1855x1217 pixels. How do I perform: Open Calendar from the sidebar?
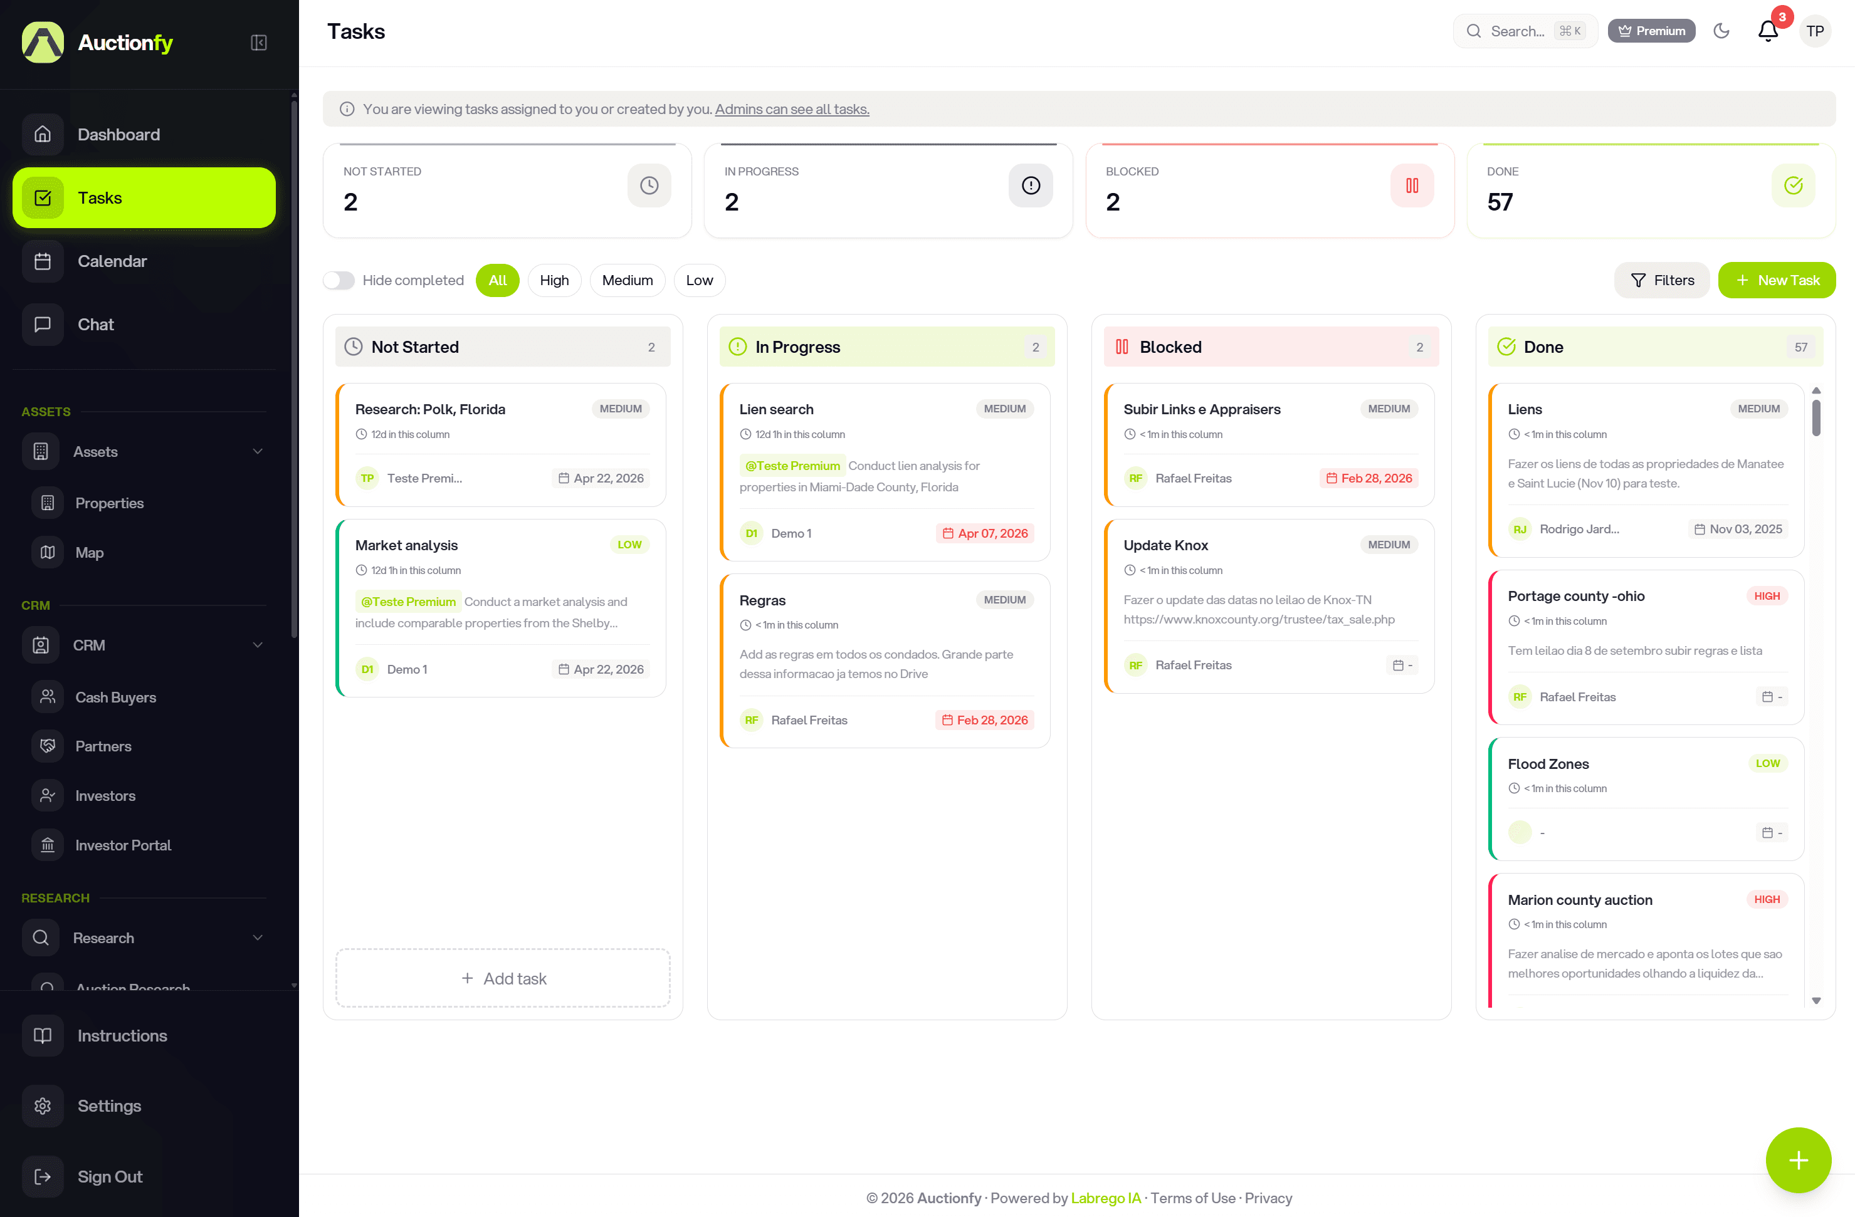112,261
